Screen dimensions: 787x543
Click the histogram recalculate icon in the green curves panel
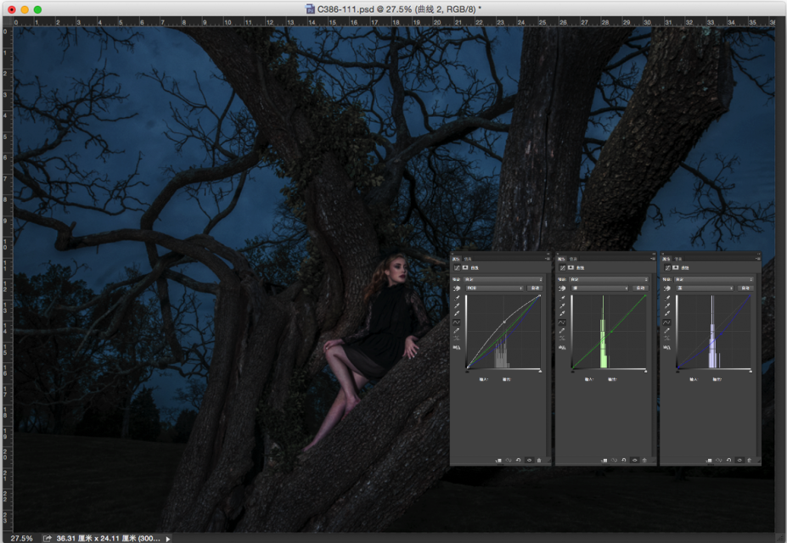tap(562, 348)
